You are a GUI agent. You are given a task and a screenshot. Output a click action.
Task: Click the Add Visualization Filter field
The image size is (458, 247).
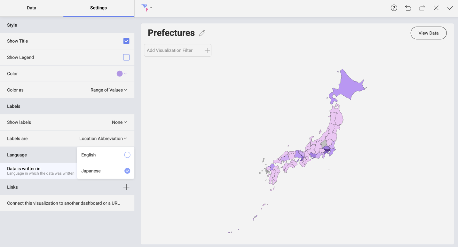178,50
